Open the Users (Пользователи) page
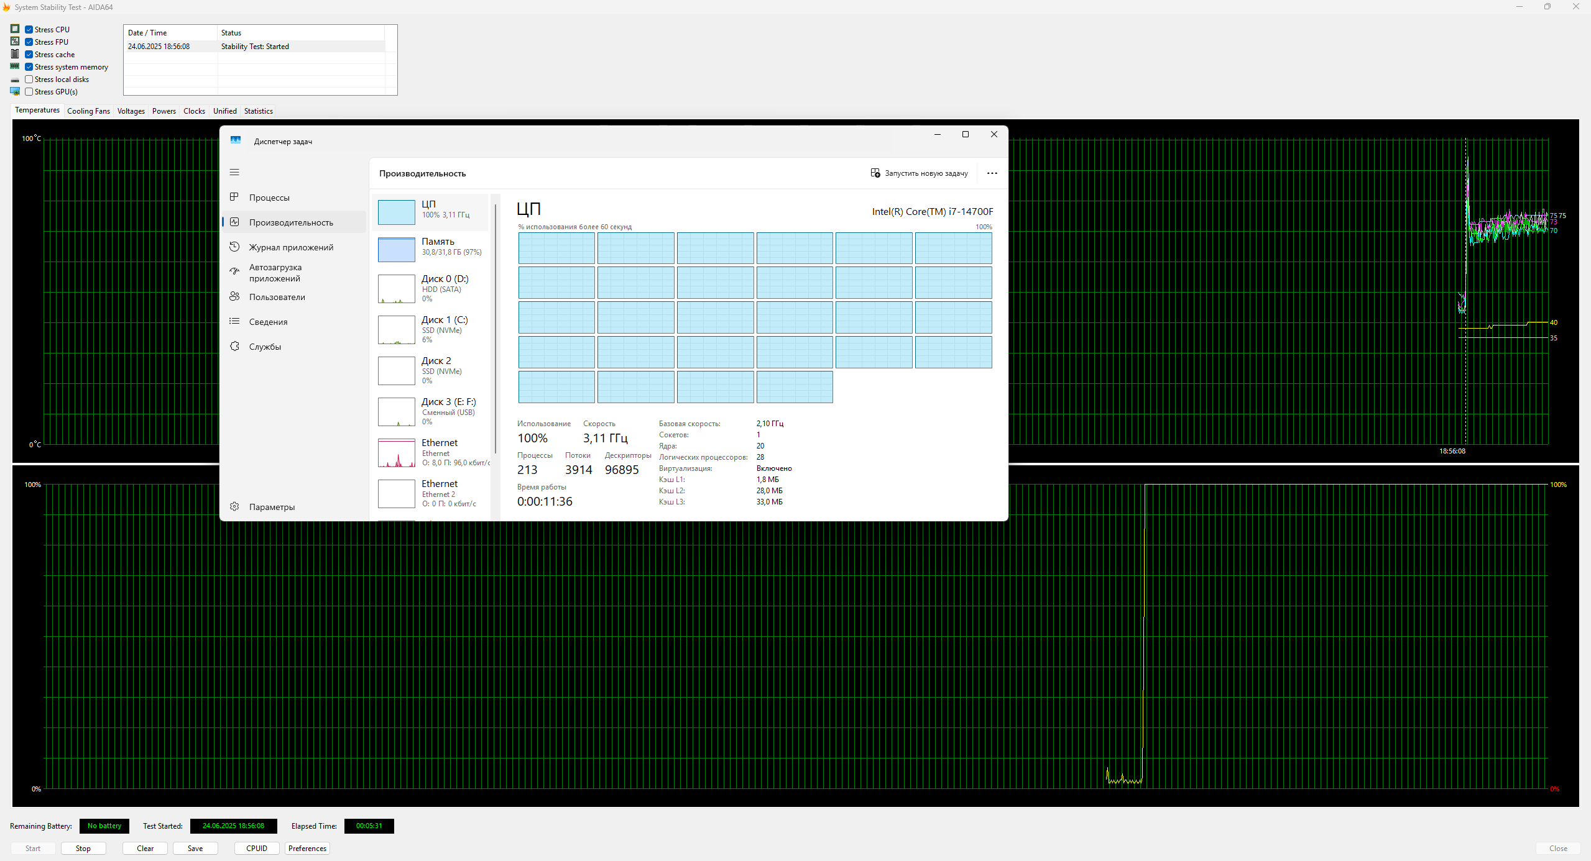Viewport: 1591px width, 861px height. pos(277,297)
